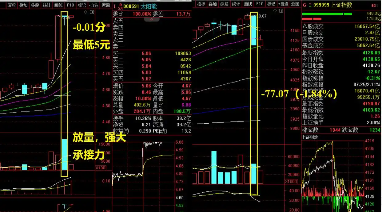The height and width of the screenshot is (212, 382).
Task: Click 返回 in the right chart toolbar
Action: pos(295,4)
